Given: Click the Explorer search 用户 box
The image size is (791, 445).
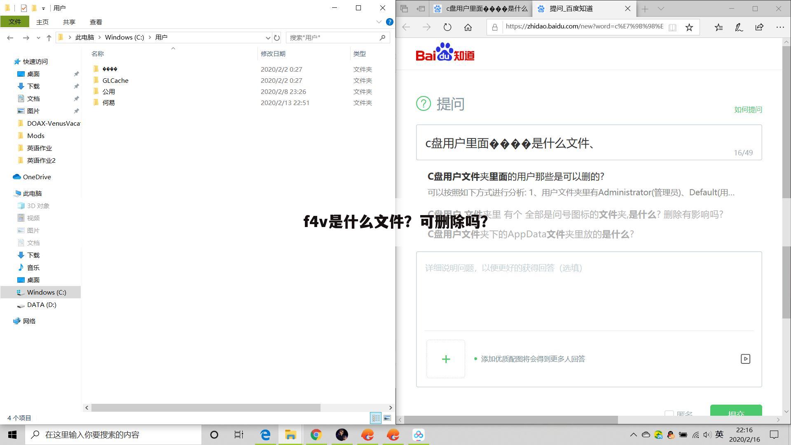Looking at the screenshot, I should 338,37.
